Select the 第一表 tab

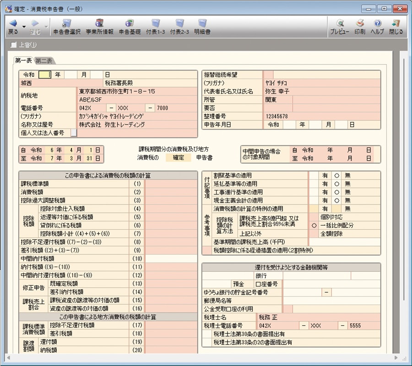[x=24, y=60]
